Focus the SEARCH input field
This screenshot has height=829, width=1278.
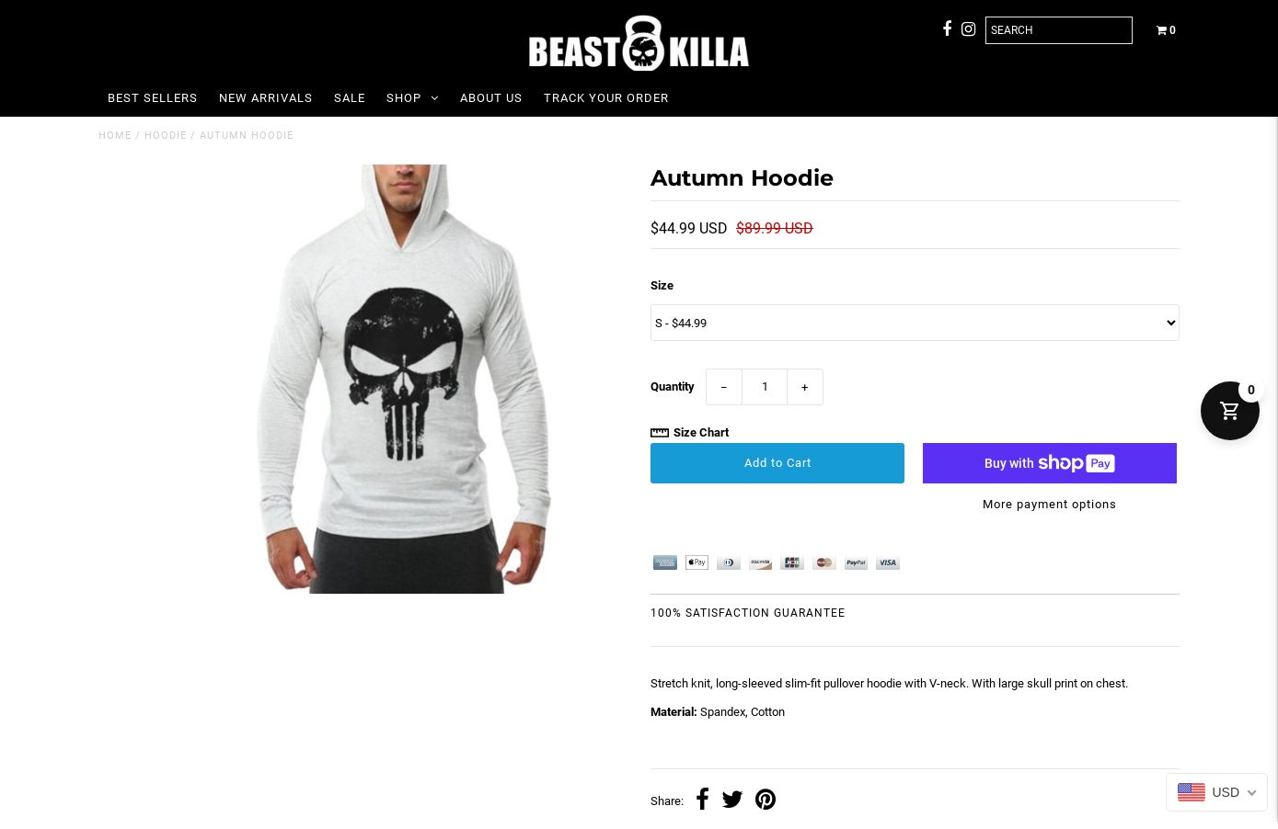click(1059, 30)
